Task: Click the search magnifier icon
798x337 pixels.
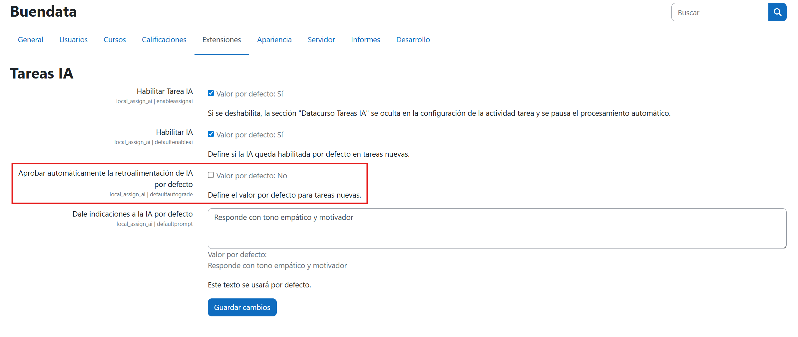Action: point(777,12)
